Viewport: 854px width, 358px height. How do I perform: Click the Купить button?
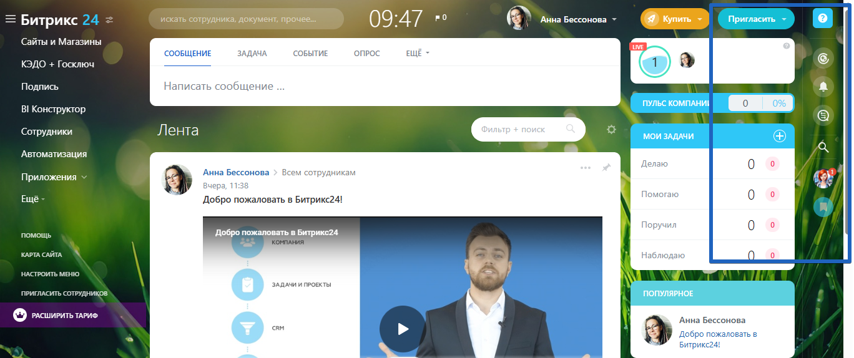click(675, 19)
